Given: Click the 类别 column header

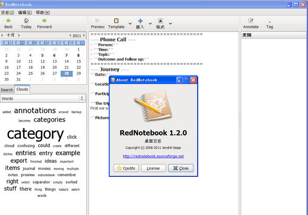Looking at the screenshot, I should [274, 35].
